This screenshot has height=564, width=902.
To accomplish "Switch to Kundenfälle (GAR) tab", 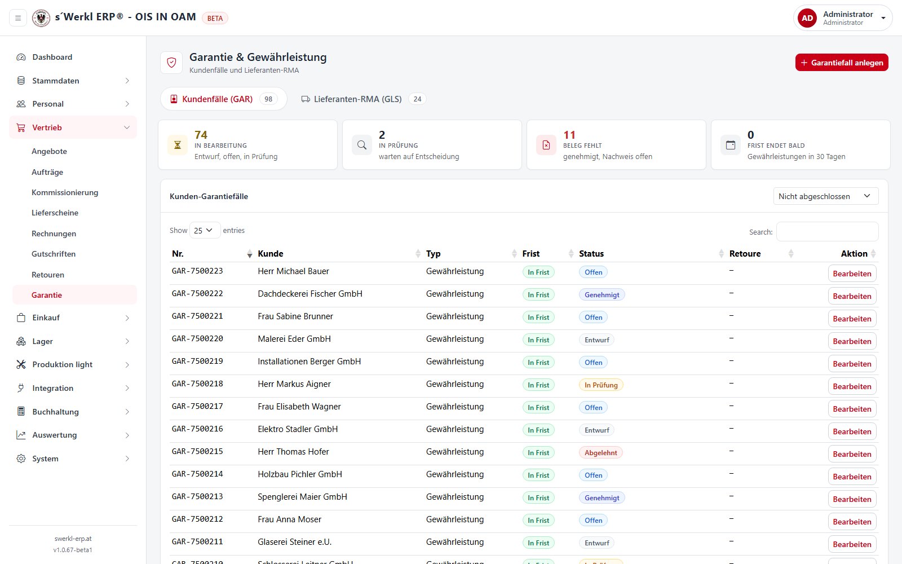I will click(224, 99).
